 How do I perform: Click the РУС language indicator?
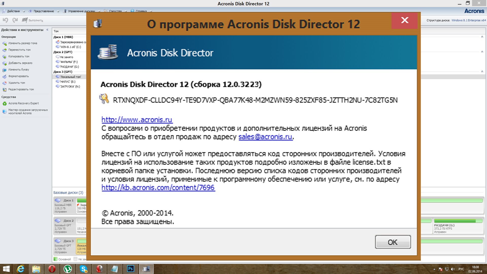(461, 269)
